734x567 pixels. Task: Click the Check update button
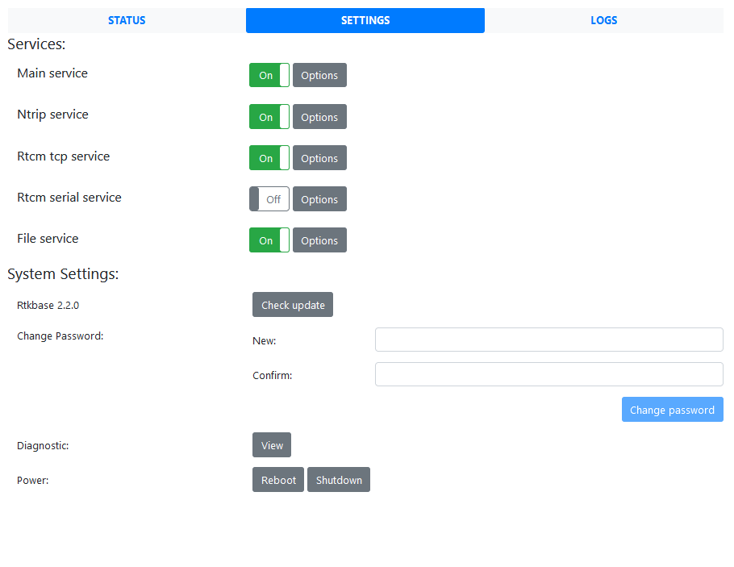pos(293,305)
